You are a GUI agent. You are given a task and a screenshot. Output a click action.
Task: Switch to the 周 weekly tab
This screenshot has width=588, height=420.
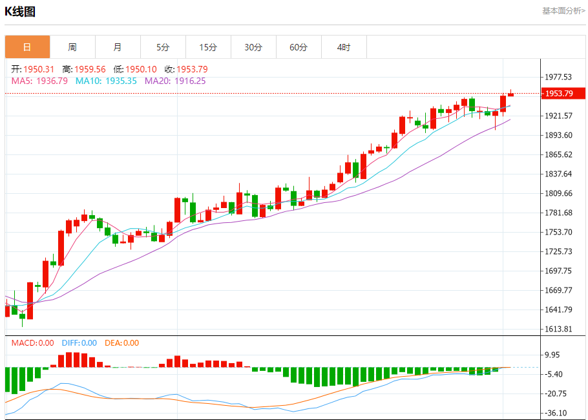click(x=72, y=47)
